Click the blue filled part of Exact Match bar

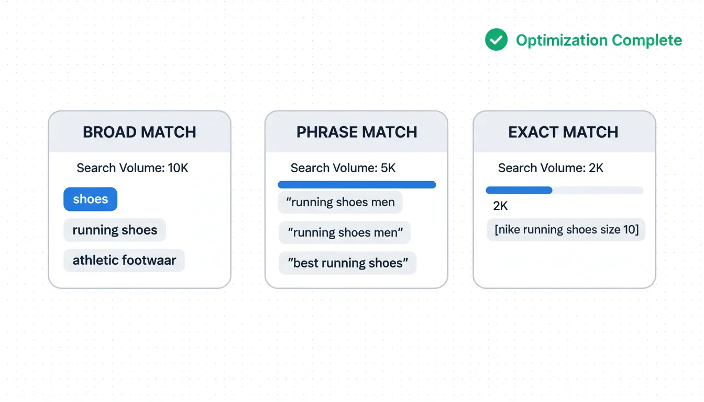519,191
